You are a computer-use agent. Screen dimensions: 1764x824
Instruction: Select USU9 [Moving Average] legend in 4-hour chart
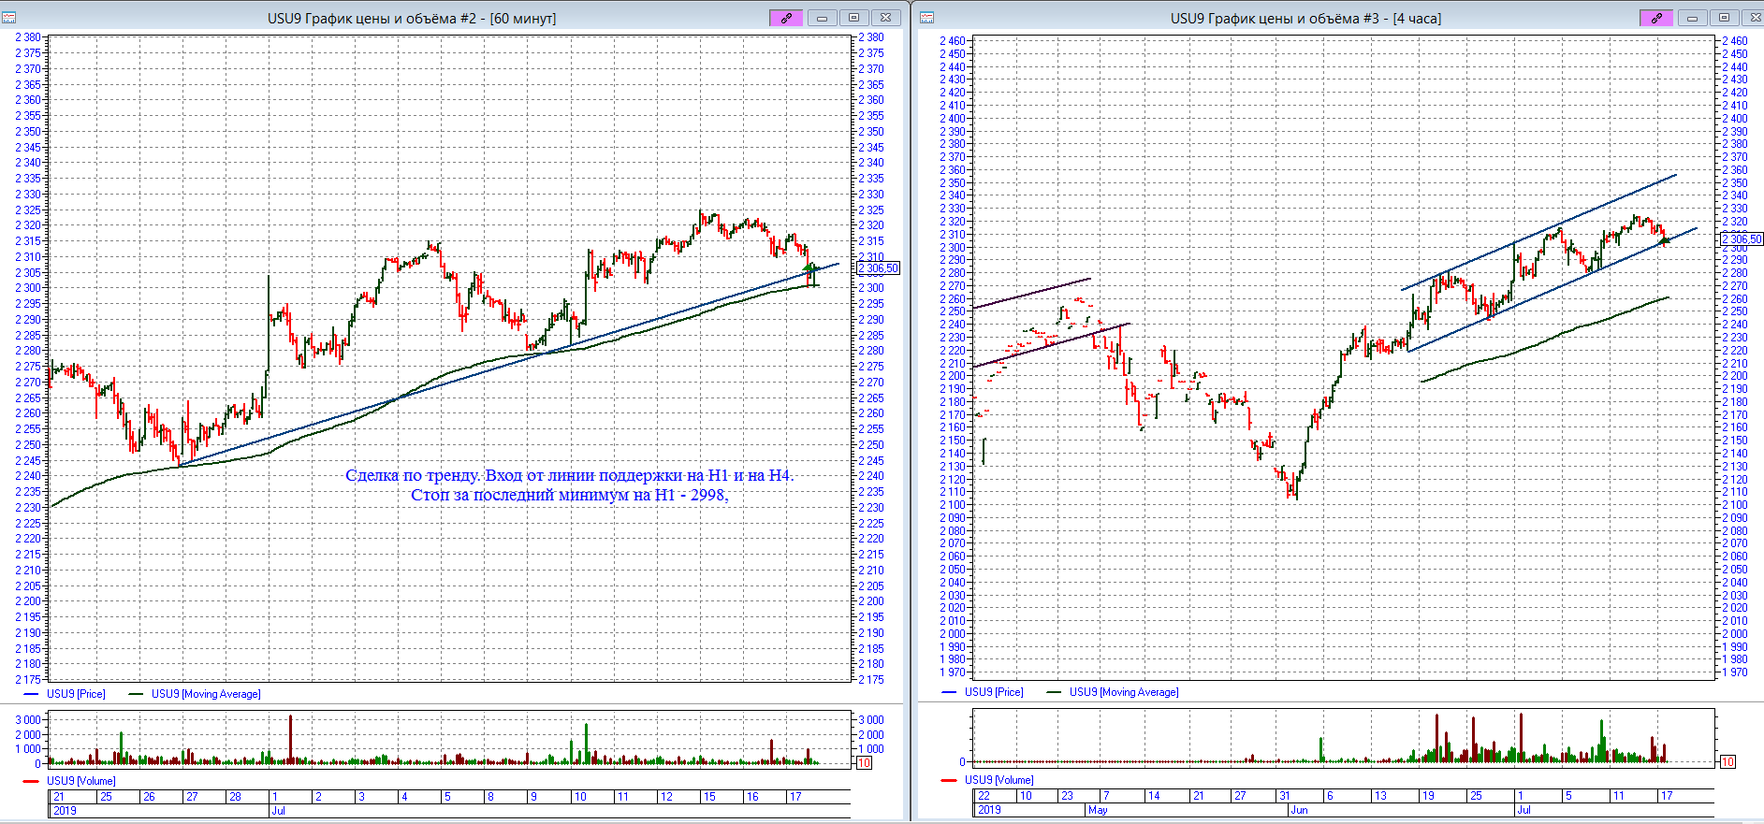coord(1124,692)
